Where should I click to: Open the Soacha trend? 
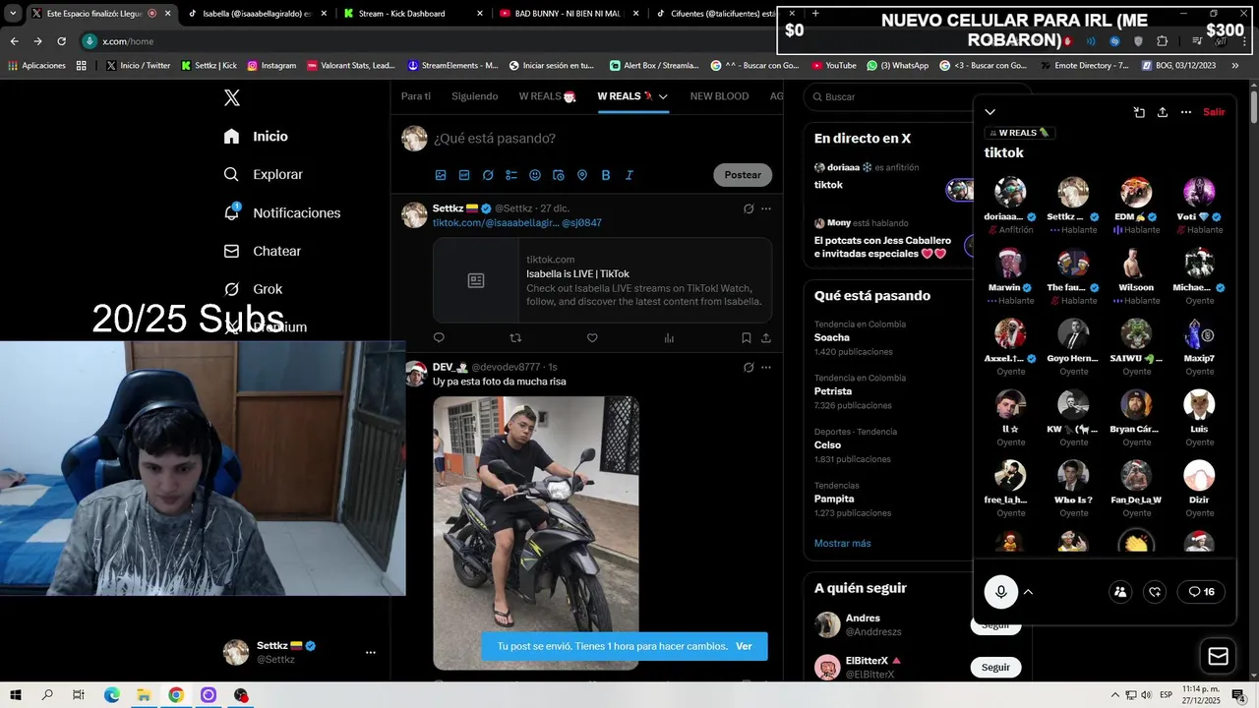point(832,337)
